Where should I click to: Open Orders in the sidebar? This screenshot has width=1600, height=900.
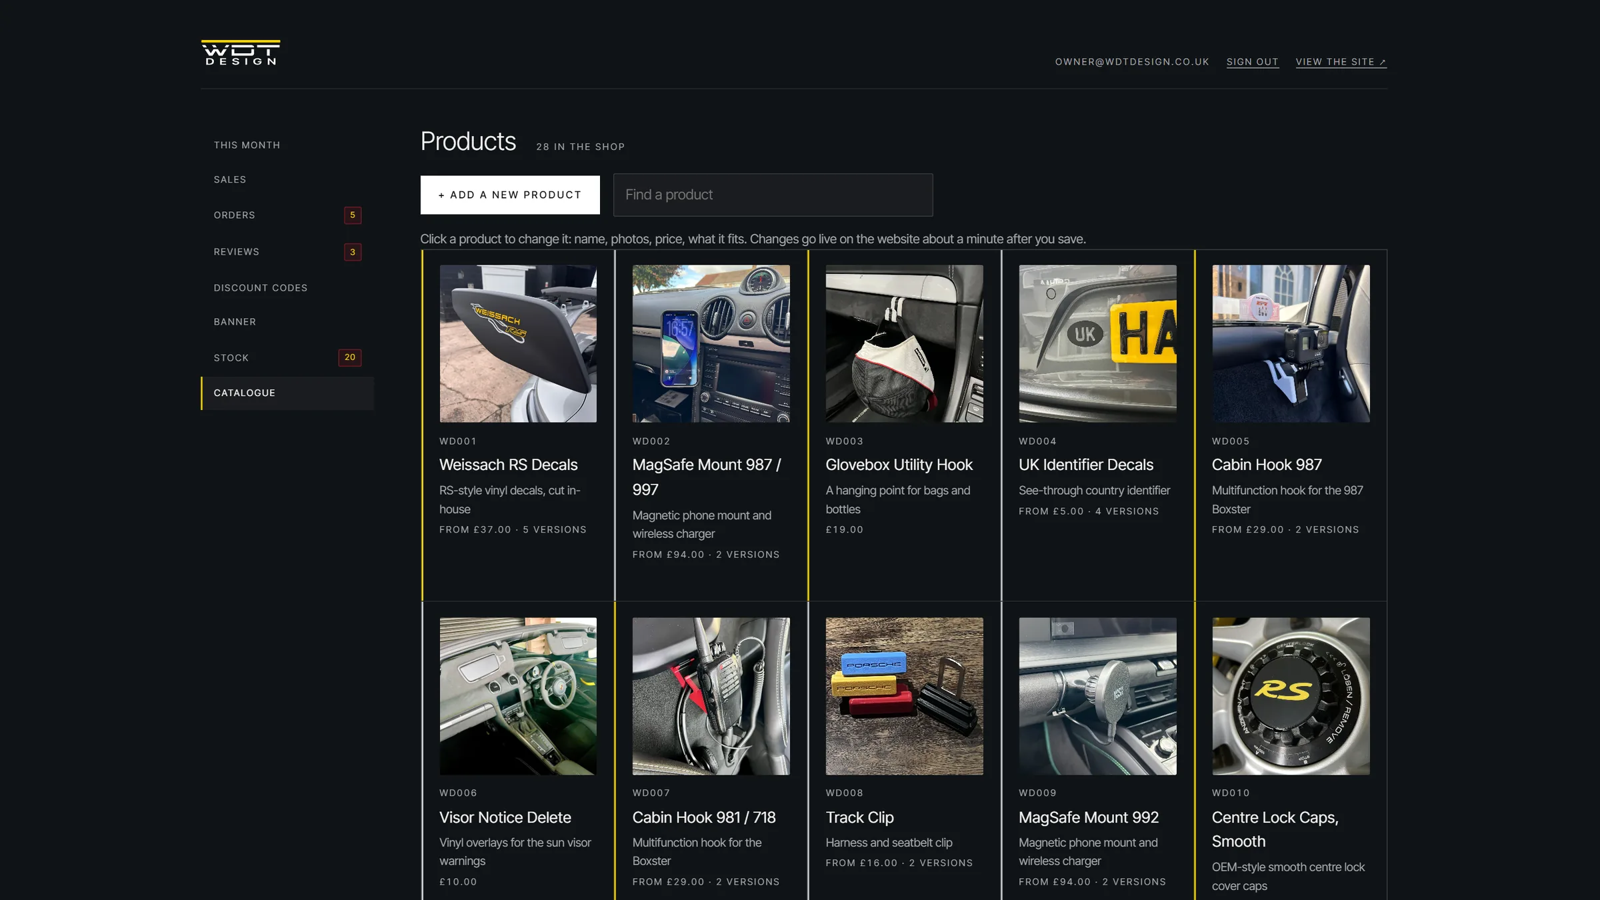point(235,215)
